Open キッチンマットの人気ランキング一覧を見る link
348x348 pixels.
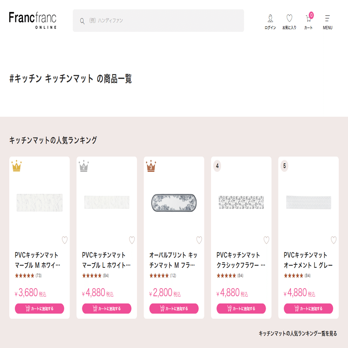click(298, 334)
